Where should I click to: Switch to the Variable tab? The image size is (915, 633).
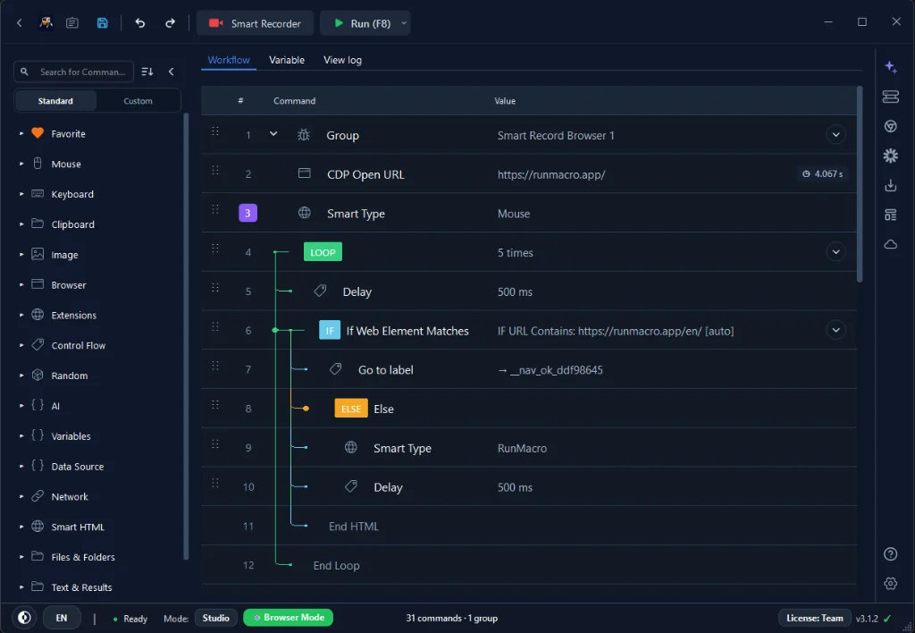[x=287, y=60]
